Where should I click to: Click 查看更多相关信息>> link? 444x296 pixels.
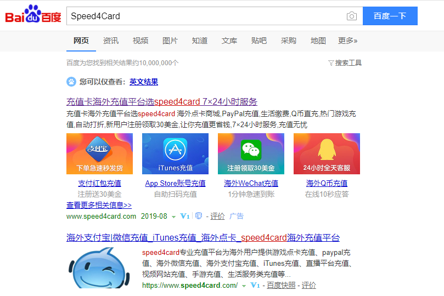pos(99,205)
